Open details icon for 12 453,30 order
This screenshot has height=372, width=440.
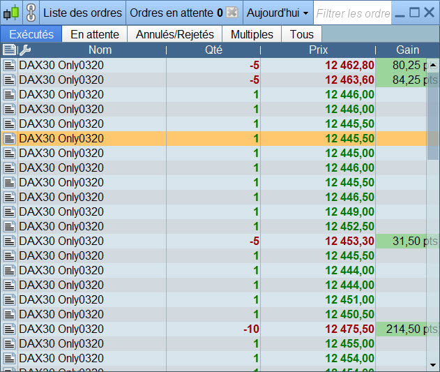(9, 241)
